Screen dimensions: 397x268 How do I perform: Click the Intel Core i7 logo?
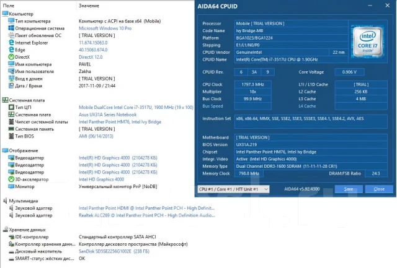click(x=368, y=41)
